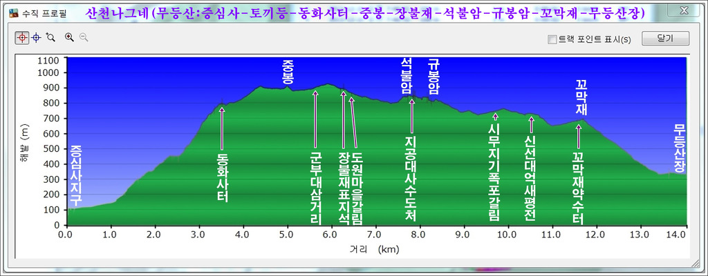
Task: Click the 거리 (km) horizontal axis title
Action: (x=373, y=248)
